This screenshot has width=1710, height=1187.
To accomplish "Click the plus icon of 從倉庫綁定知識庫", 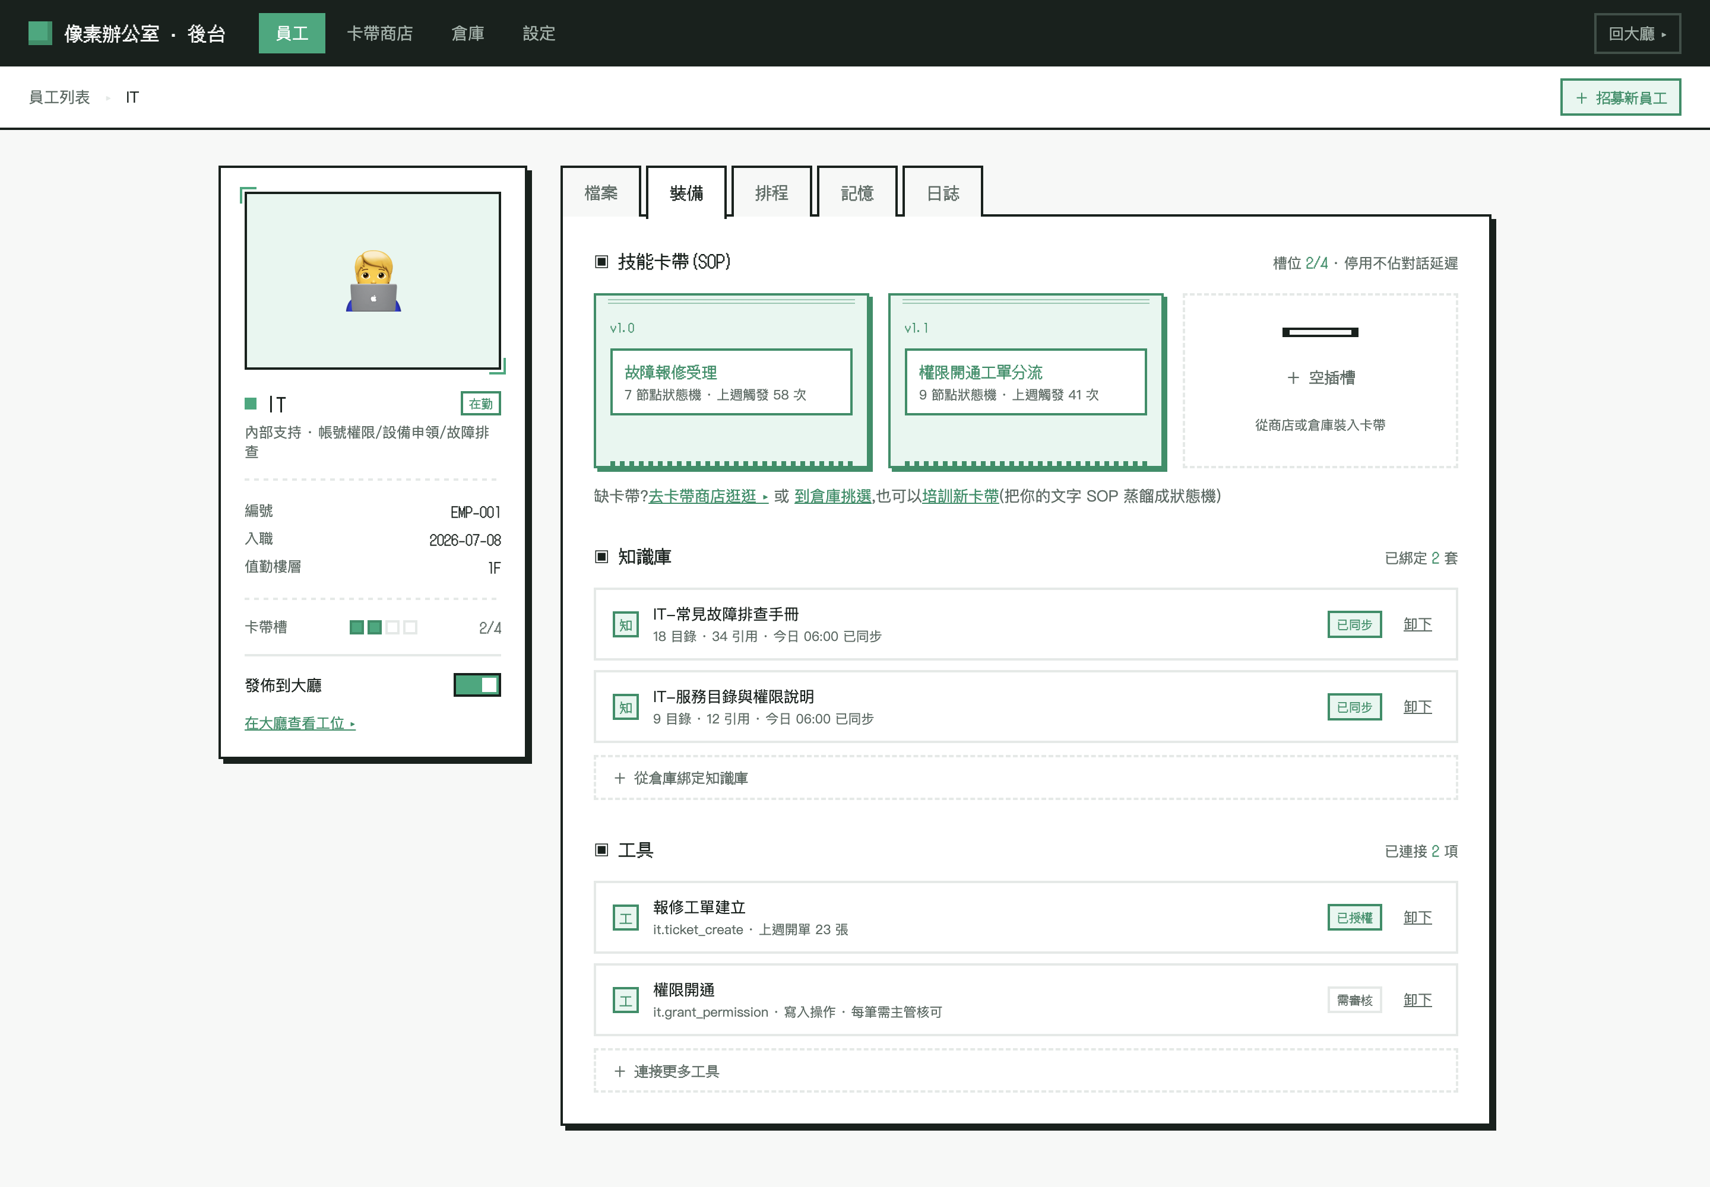I will (619, 778).
